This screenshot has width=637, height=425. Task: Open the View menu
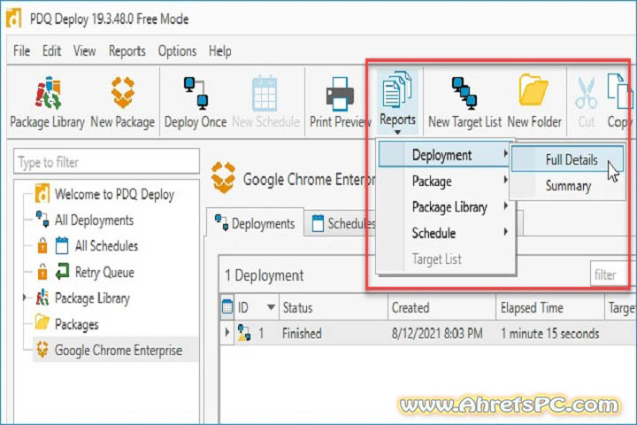(x=84, y=50)
